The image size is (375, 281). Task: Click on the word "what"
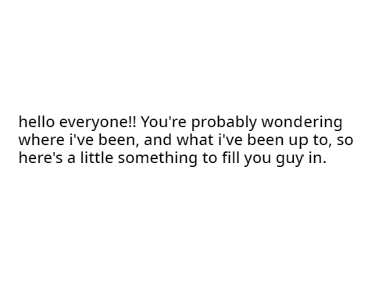[x=195, y=140]
